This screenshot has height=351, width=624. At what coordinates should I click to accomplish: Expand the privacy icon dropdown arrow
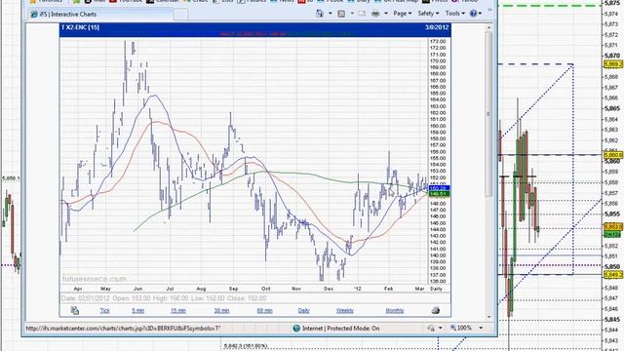(440, 329)
